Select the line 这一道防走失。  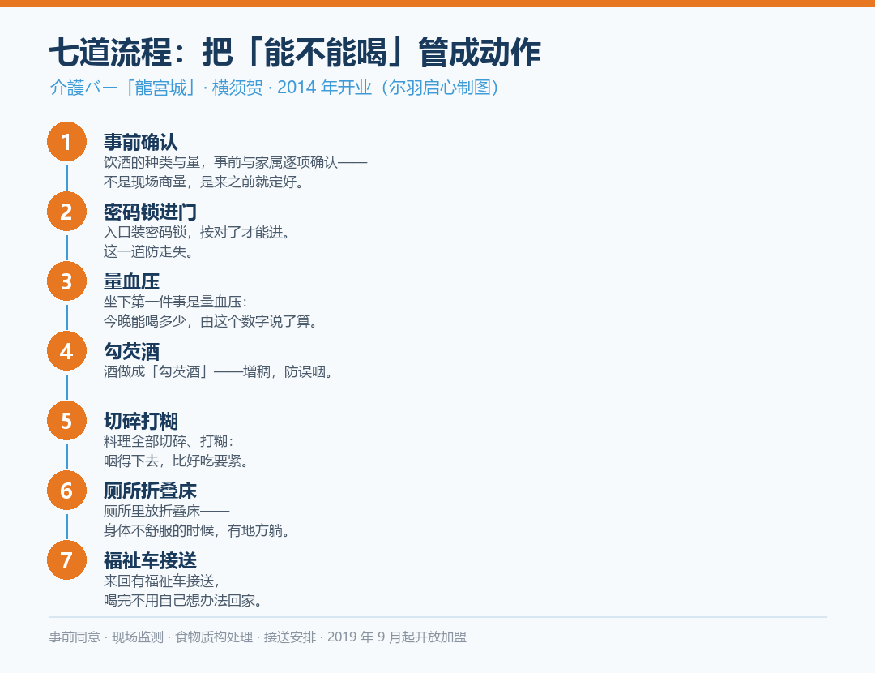(149, 252)
